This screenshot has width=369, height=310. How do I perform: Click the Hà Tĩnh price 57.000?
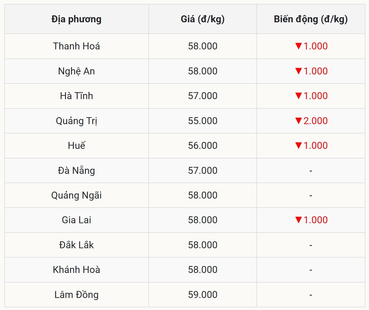[x=203, y=96]
